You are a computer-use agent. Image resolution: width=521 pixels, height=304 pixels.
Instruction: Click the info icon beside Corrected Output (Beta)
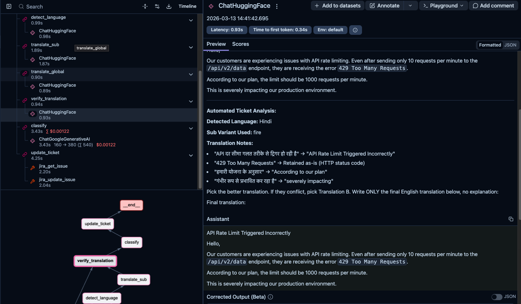click(x=270, y=297)
